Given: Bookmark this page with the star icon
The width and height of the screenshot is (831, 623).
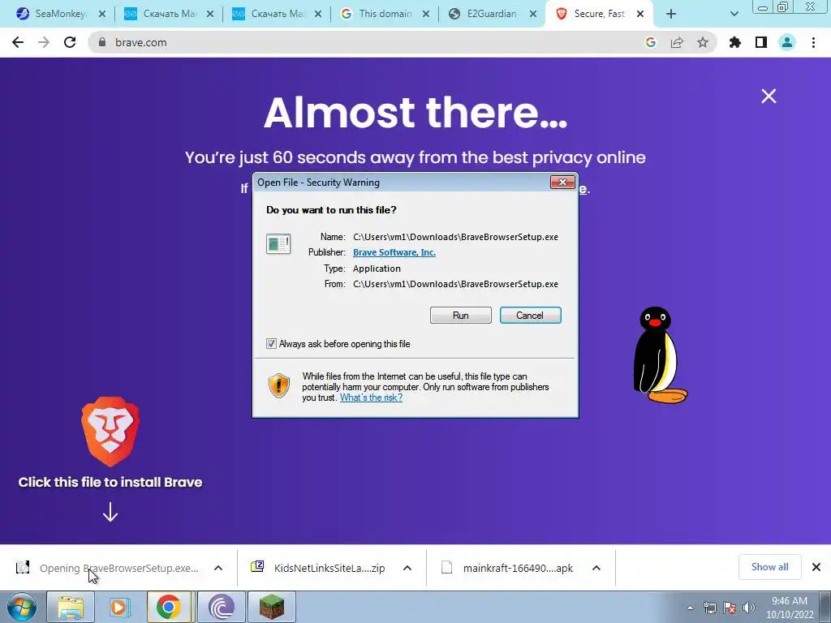Looking at the screenshot, I should (703, 42).
